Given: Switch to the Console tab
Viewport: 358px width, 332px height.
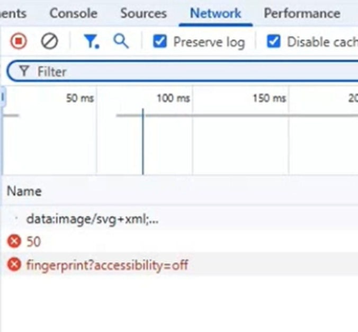Looking at the screenshot, I should pyautogui.click(x=73, y=13).
